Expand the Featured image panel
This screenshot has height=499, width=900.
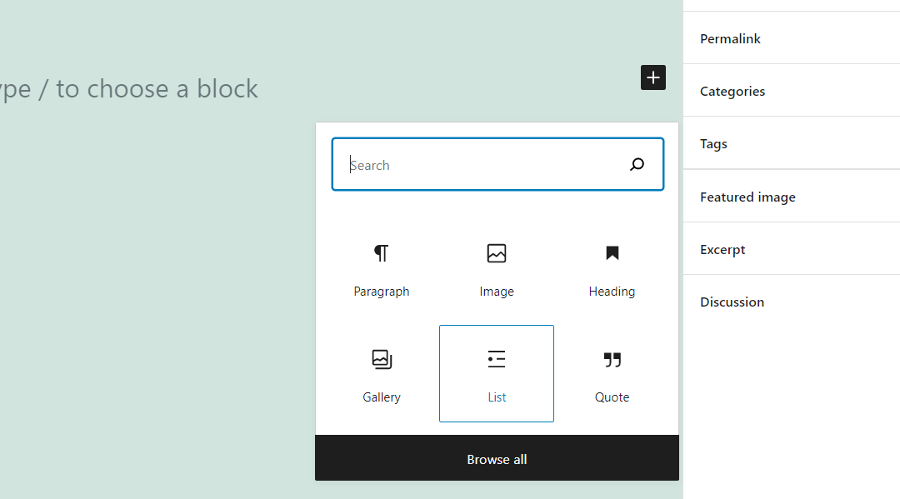pos(747,197)
